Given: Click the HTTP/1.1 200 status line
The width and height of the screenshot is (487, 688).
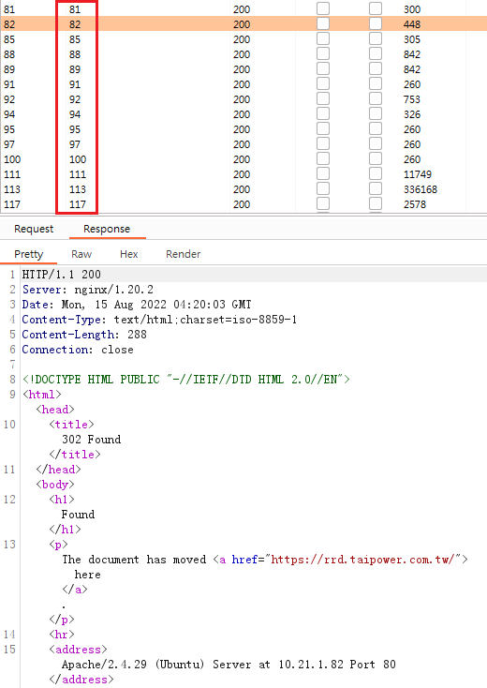Looking at the screenshot, I should coord(62,275).
